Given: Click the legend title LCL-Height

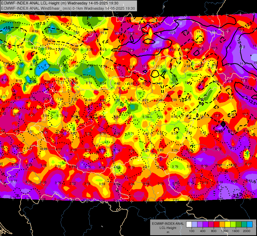Looking at the screenshot, I should coord(168,228).
